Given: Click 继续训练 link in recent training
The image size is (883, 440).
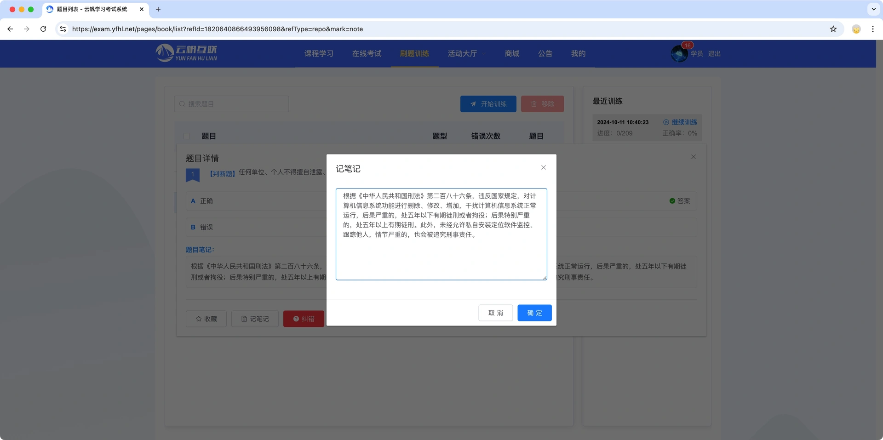Looking at the screenshot, I should (680, 122).
